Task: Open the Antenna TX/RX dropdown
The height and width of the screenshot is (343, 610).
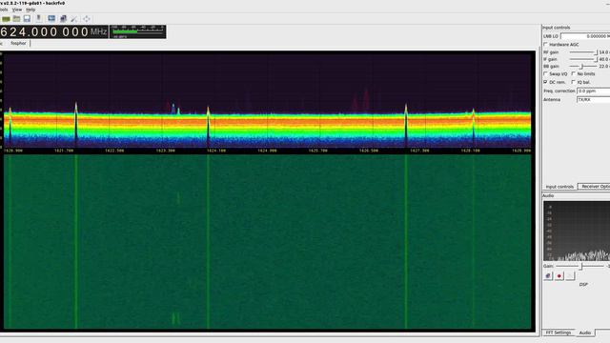Action: (593, 99)
